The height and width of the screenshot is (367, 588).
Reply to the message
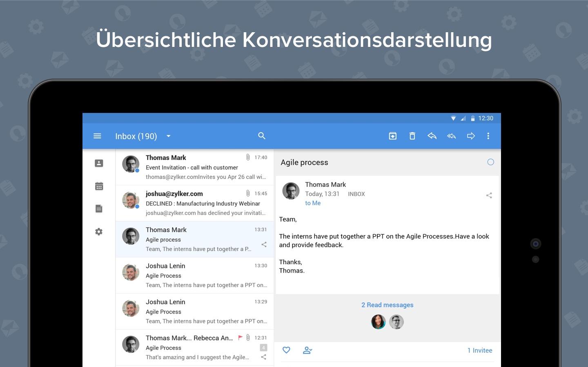coord(432,136)
